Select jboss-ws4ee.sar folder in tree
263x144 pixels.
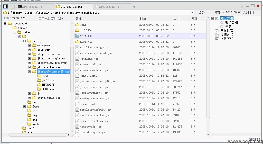[x=49, y=67]
